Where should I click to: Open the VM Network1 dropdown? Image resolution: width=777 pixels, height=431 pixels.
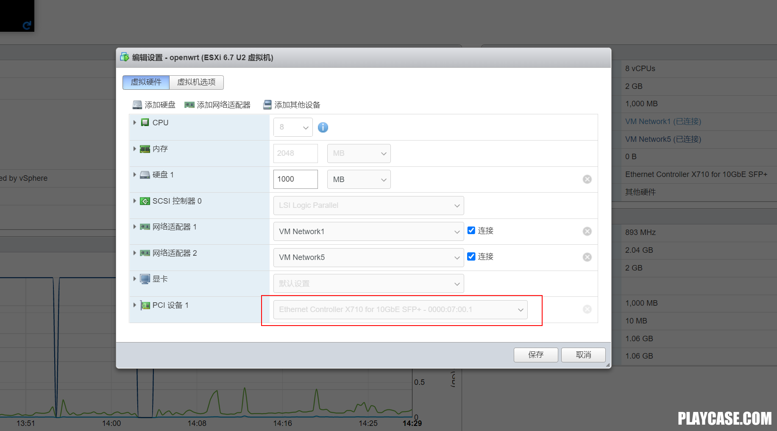[x=368, y=231]
